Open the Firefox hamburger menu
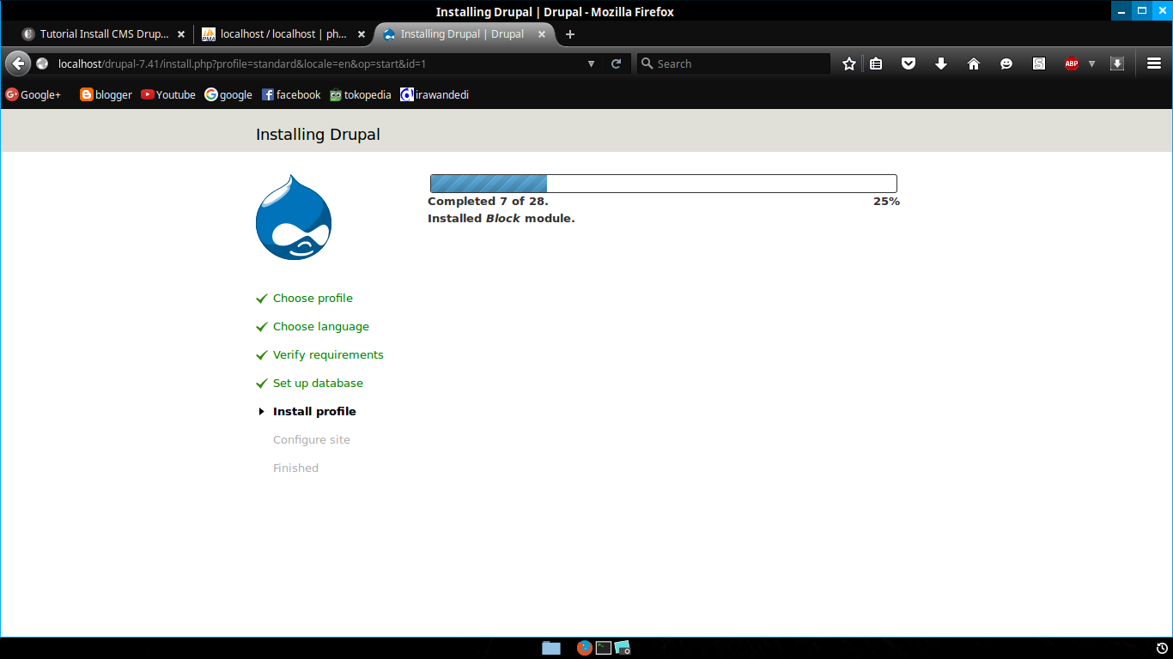The height and width of the screenshot is (659, 1173). 1153,63
